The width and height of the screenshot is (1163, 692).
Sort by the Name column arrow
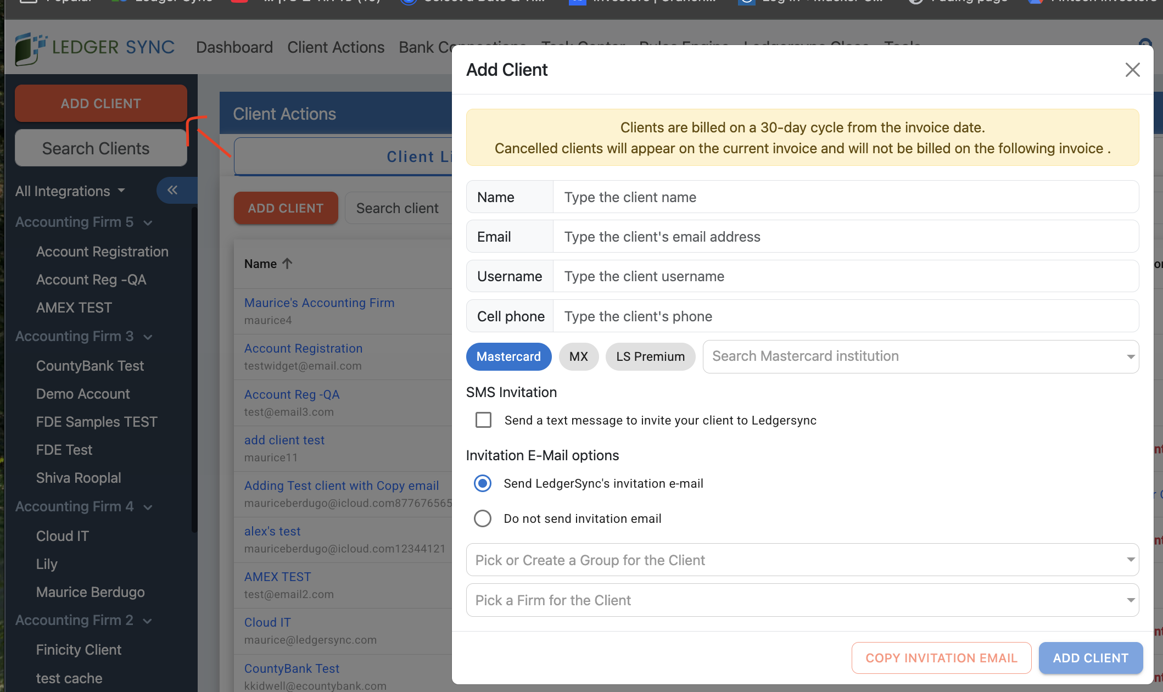(x=287, y=264)
